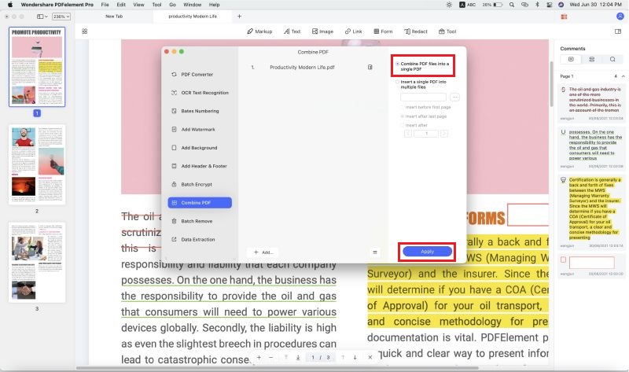The height and width of the screenshot is (372, 629).
Task: Select page 2 thumbnail
Action: pyautogui.click(x=37, y=165)
